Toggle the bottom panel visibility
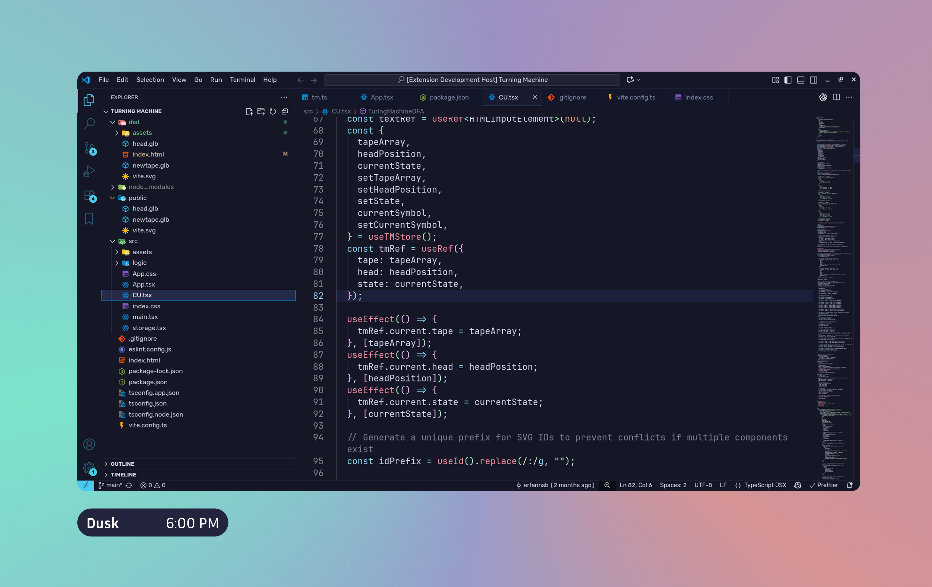The width and height of the screenshot is (932, 587). pyautogui.click(x=800, y=80)
